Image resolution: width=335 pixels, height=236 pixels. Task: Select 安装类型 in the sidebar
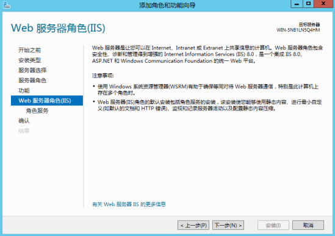click(x=29, y=60)
